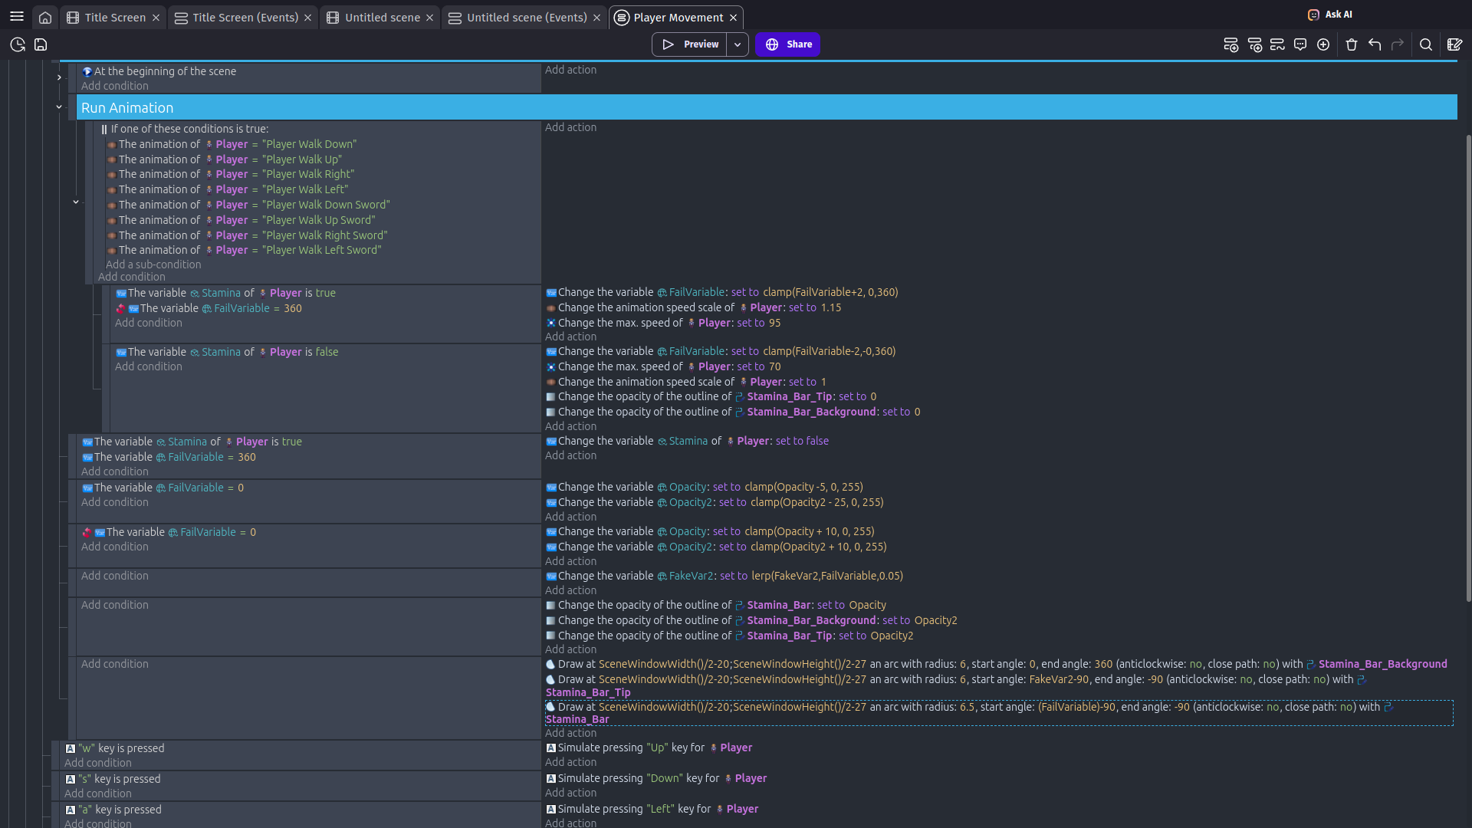Collapse the Run Animation group
The width and height of the screenshot is (1472, 828).
(59, 107)
